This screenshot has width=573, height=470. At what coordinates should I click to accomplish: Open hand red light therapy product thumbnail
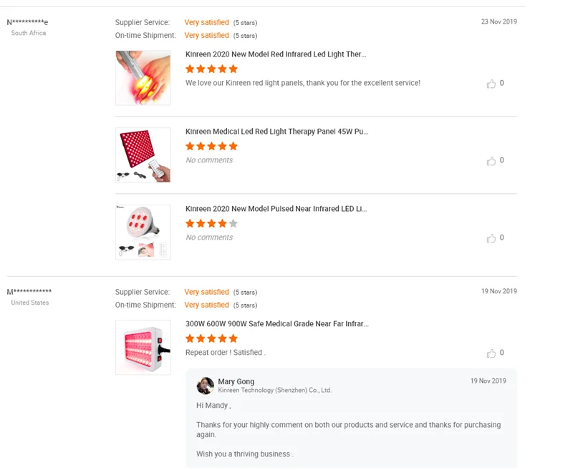(x=143, y=78)
